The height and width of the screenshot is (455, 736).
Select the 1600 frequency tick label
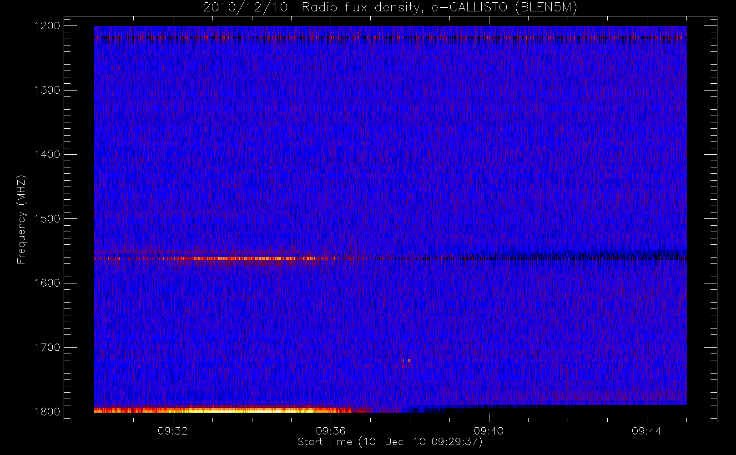tap(47, 283)
